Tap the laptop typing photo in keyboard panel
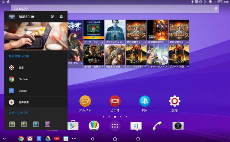The height and width of the screenshot is (142, 230). tap(36, 36)
